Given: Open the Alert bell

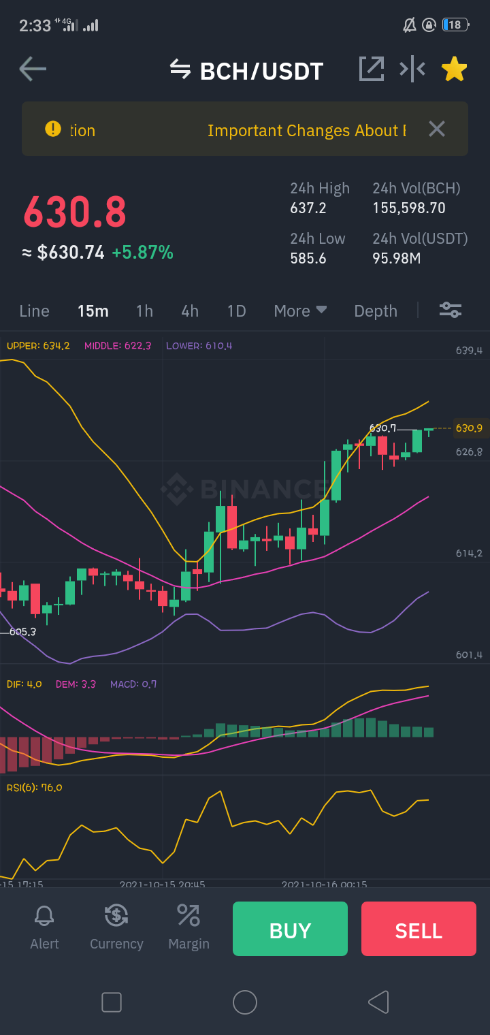Looking at the screenshot, I should 44,928.
